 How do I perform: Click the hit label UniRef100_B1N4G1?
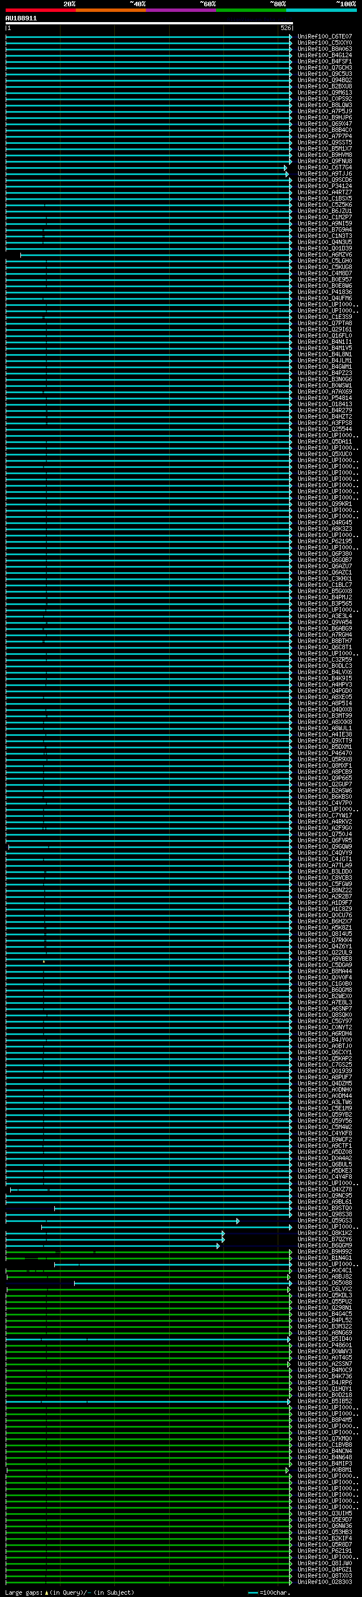click(324, 1258)
